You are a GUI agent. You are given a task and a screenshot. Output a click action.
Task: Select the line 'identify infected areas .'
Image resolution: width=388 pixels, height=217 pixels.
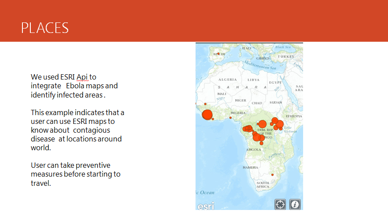tap(68, 95)
